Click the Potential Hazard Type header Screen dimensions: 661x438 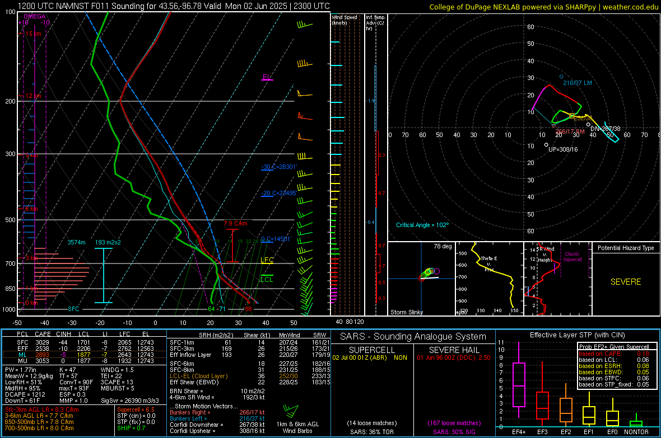[626, 248]
